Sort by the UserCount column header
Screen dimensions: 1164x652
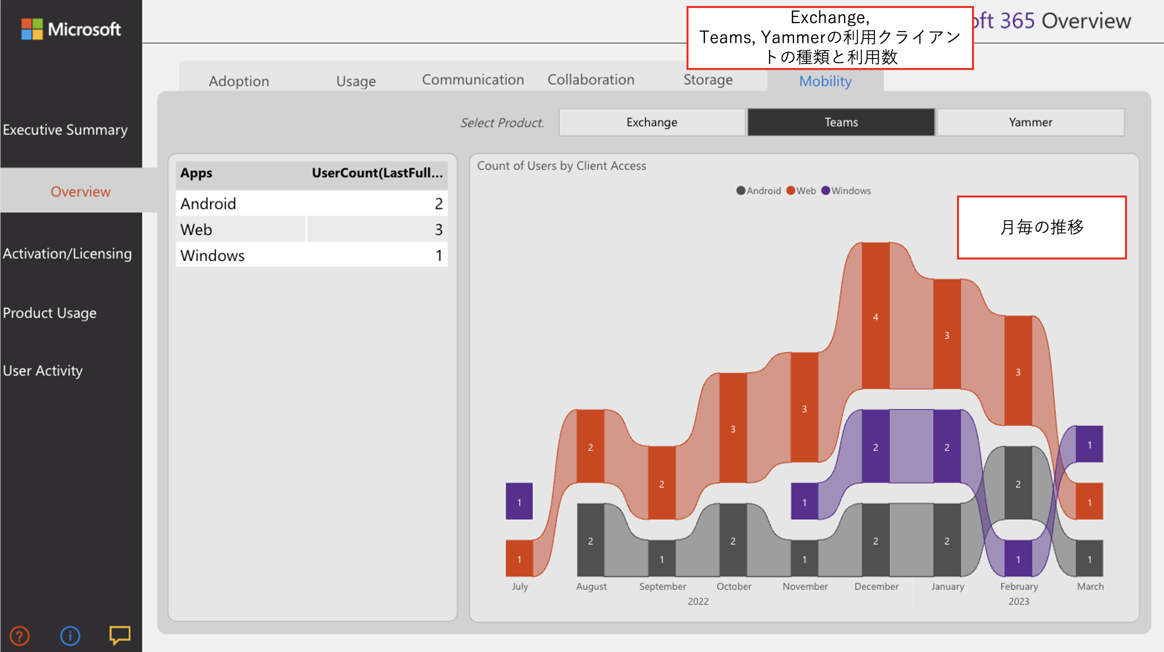(x=377, y=173)
